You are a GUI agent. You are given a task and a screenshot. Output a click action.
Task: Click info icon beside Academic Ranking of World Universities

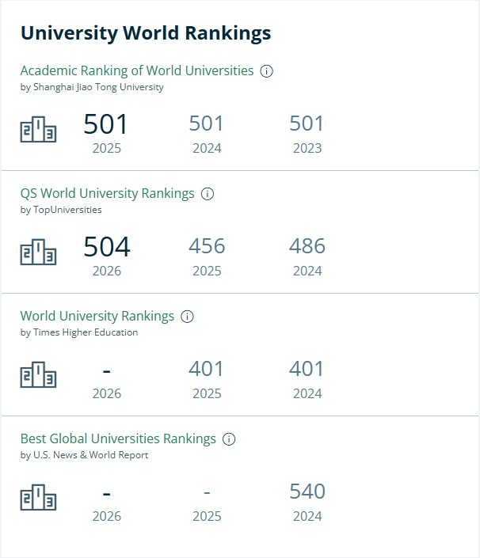[266, 71]
